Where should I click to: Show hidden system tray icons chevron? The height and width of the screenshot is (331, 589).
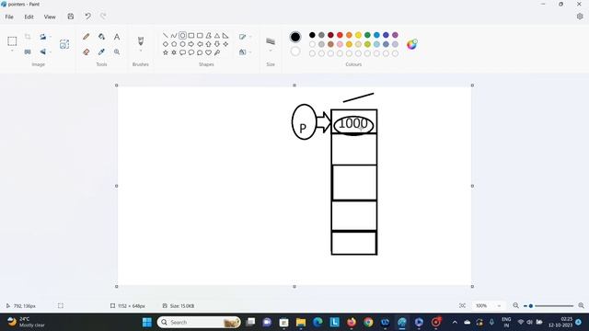455,322
